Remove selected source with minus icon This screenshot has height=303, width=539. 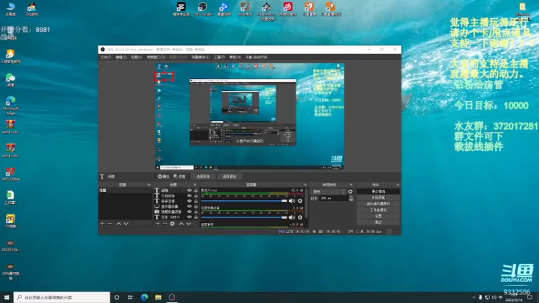pyautogui.click(x=164, y=224)
